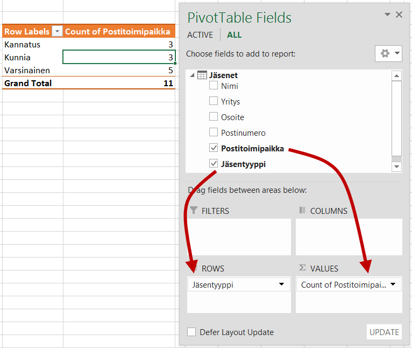This screenshot has width=412, height=348.
Task: Enable the Osoite field checkbox
Action: tap(214, 117)
